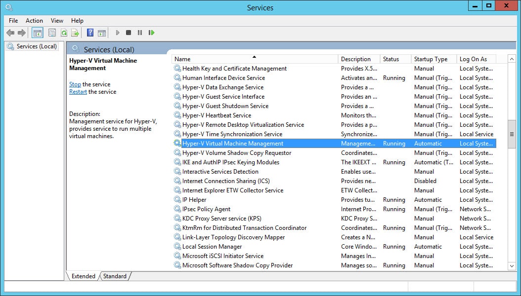Open the File menu
The width and height of the screenshot is (521, 296).
[13, 21]
